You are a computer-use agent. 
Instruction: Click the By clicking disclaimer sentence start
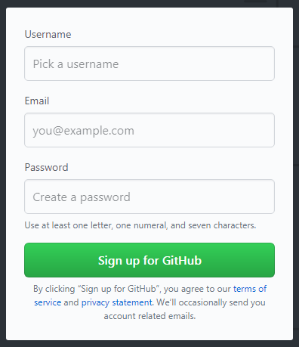click(54, 289)
